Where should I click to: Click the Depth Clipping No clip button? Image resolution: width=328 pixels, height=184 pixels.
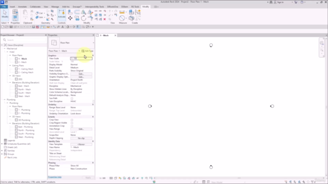81,139
